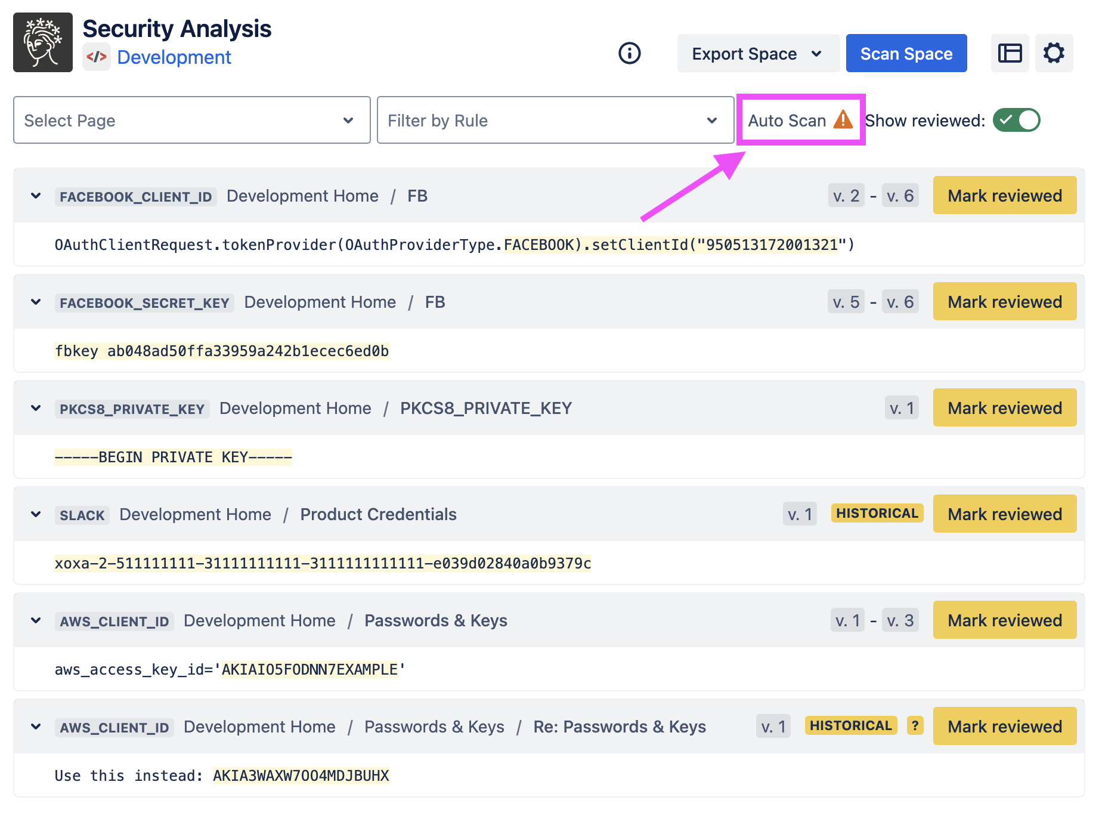
Task: Toggle the Show reviewed switch
Action: (x=1016, y=120)
